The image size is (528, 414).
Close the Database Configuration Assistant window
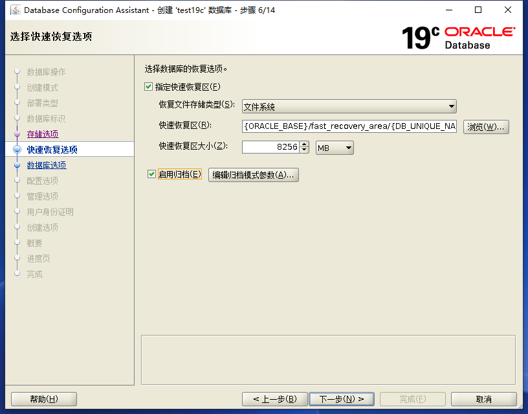click(508, 10)
